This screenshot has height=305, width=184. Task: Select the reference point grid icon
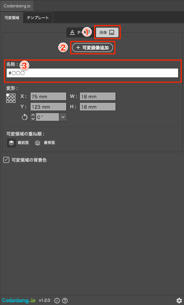click(11, 98)
